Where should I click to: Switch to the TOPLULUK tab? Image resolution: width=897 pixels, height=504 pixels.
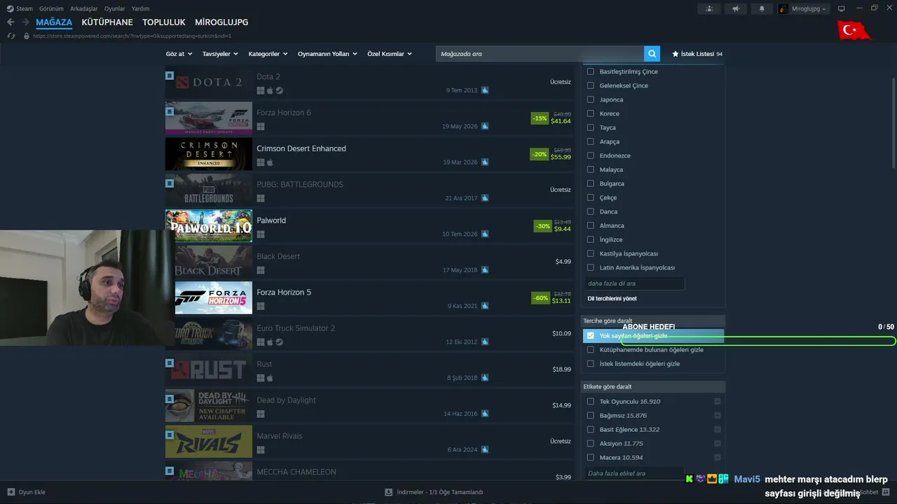coord(164,22)
